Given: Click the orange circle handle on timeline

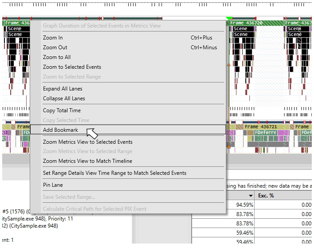Looking at the screenshot, I should (x=229, y=147).
